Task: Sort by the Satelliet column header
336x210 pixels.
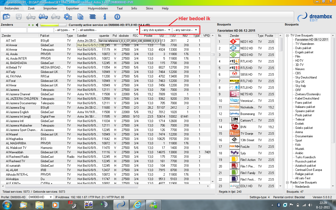Action: (x=87, y=36)
